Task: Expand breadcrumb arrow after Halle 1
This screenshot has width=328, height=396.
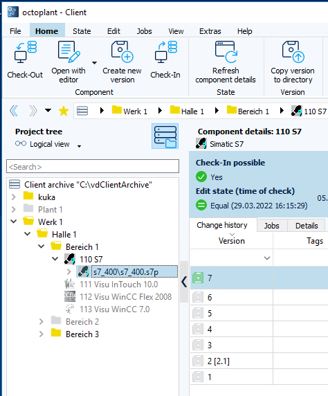Action: pyautogui.click(x=217, y=111)
